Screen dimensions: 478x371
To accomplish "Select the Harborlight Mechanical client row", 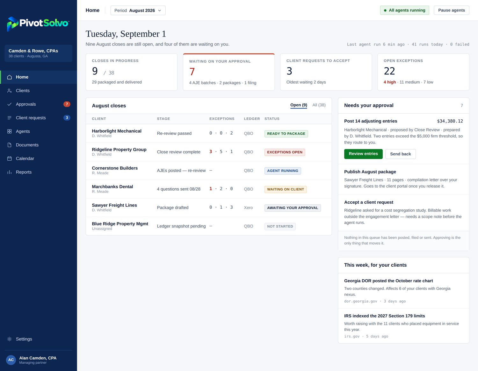I will 209,133.
